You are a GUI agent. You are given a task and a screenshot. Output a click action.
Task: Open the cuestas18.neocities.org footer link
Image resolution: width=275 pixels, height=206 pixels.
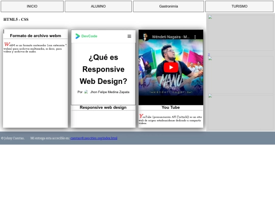click(94, 138)
